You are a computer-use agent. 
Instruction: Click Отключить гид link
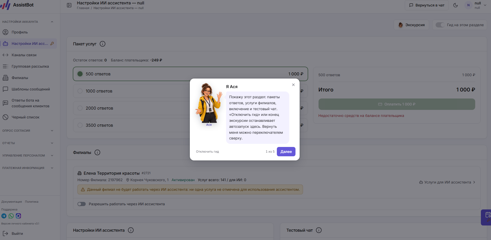point(207,152)
